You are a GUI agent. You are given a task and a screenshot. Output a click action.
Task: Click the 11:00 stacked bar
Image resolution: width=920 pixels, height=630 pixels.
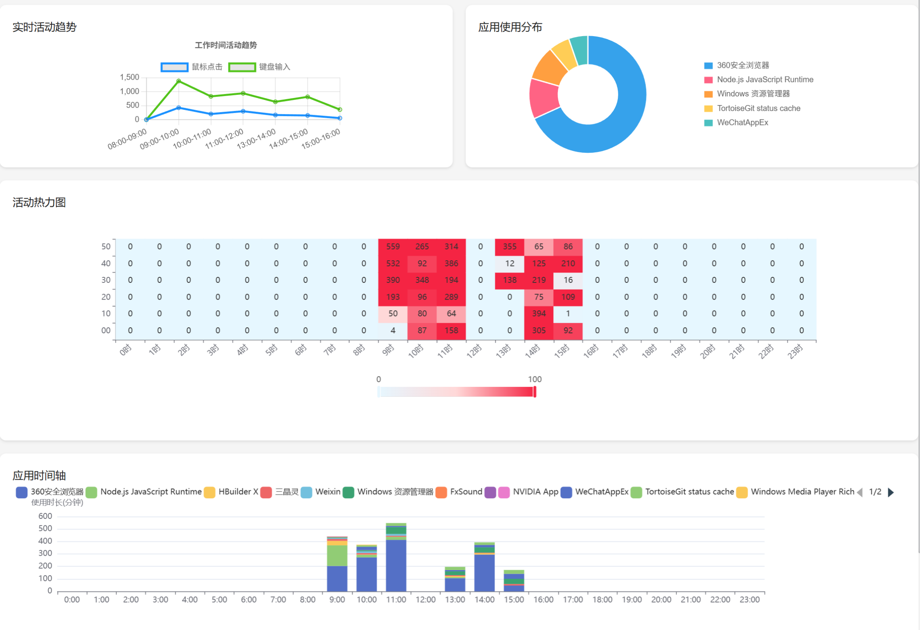pyautogui.click(x=396, y=563)
